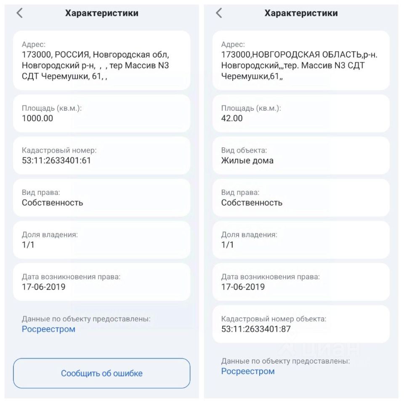
Task: Tap the Вид права card on the right screen
Action: [301, 198]
